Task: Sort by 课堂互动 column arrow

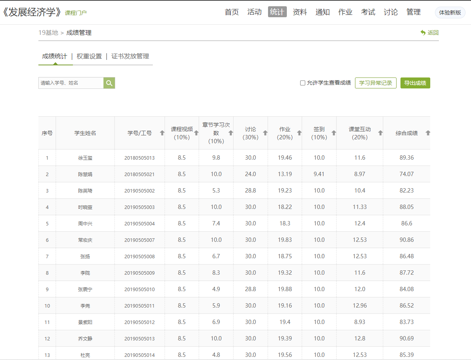Action: (x=380, y=133)
